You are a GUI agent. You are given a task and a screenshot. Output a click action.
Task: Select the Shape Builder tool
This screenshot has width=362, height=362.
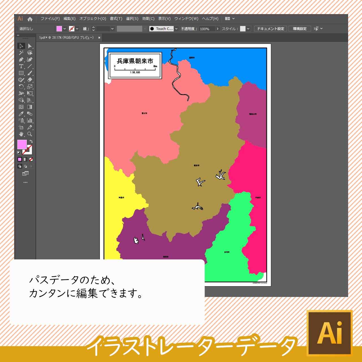(21, 100)
